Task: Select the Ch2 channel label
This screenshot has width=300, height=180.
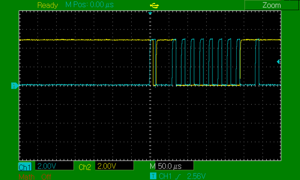Action: coord(85,167)
